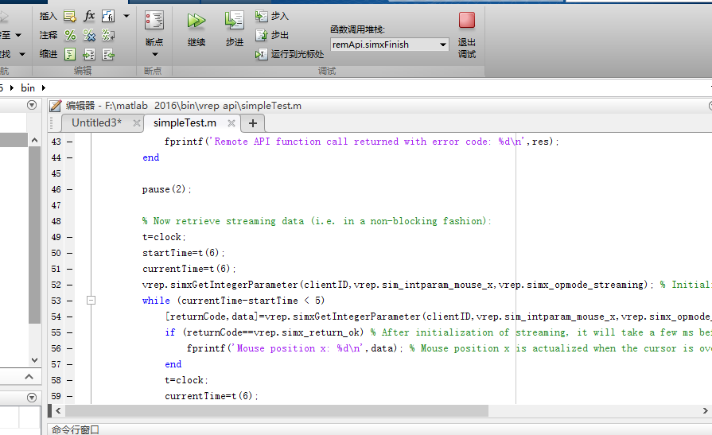This screenshot has height=435, width=712.
Task: Click the editor horizontal scrollbar thumb
Action: (277, 411)
